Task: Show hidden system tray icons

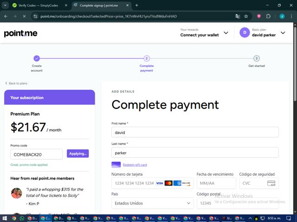Action: [x=250, y=218]
